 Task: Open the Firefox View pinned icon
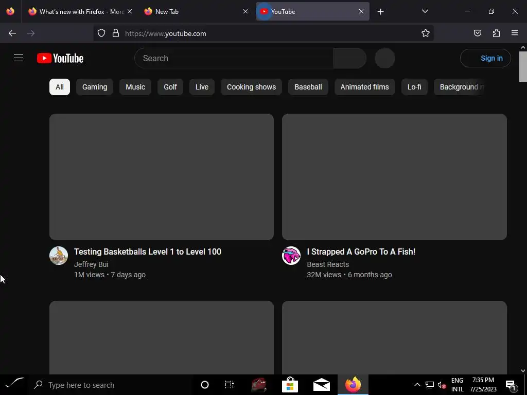point(10,11)
